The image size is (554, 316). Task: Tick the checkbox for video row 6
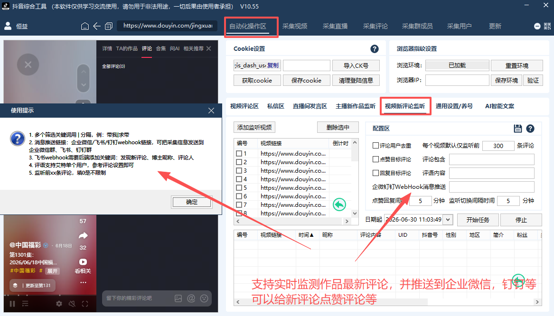239,196
